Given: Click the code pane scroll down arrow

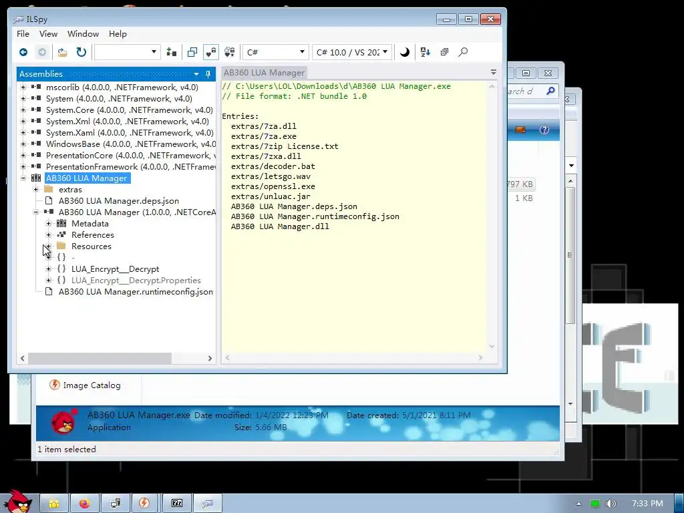Looking at the screenshot, I should [492, 347].
